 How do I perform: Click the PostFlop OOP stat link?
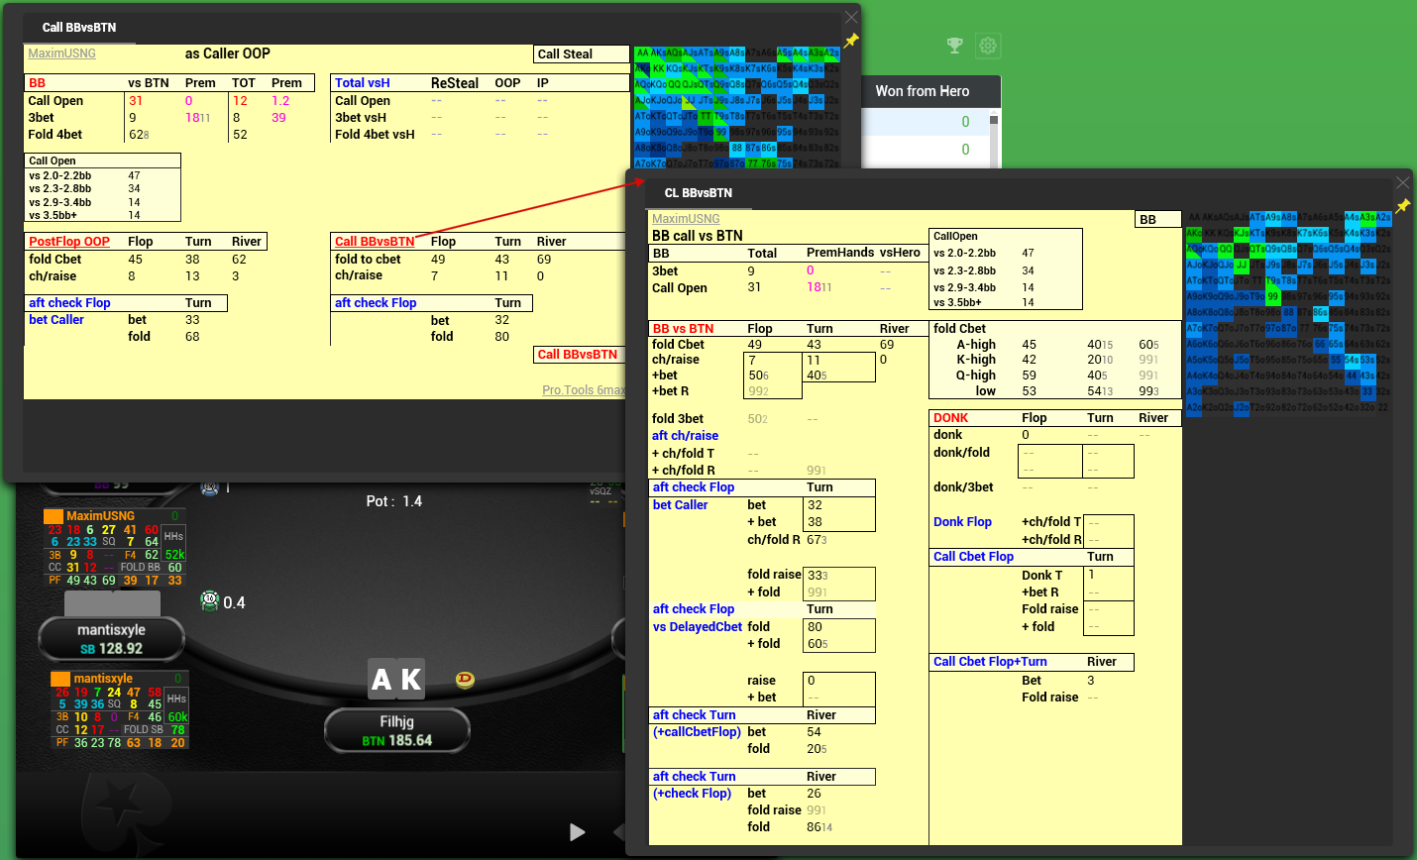[71, 241]
